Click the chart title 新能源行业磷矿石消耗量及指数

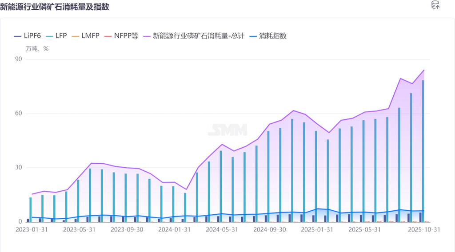coord(55,7)
